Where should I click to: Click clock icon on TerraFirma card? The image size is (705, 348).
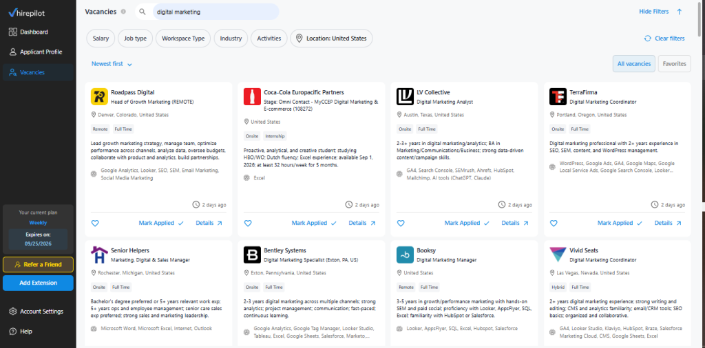654,205
